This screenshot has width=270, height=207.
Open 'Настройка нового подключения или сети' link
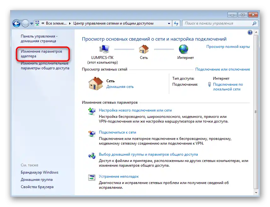tap(135, 110)
